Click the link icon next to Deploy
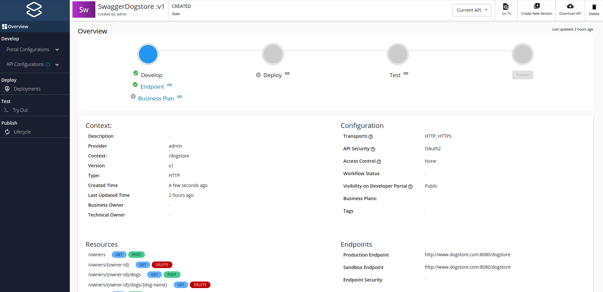 (x=287, y=73)
